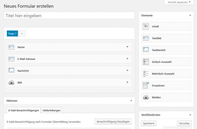
Task: Collapse the Elemente panel
Action: pos(190,15)
